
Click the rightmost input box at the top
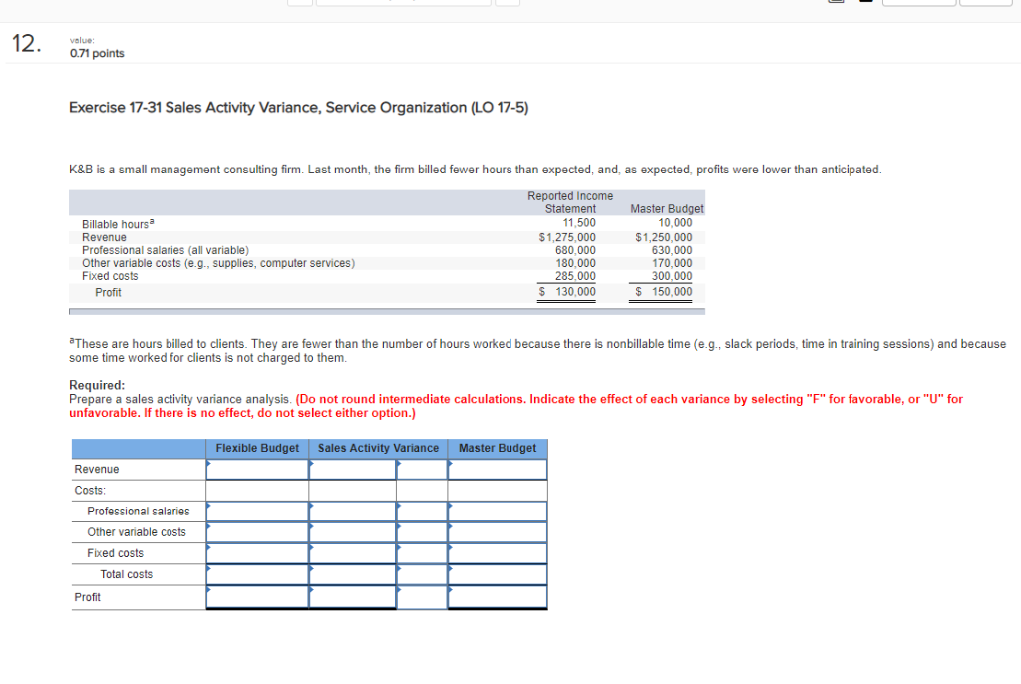pos(985,3)
